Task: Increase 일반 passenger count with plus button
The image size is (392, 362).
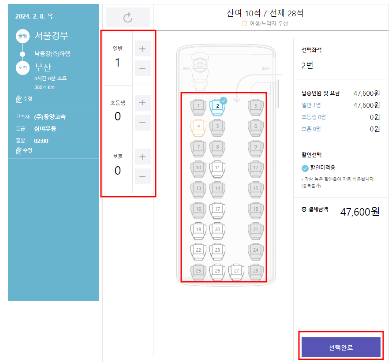Action: pos(142,49)
